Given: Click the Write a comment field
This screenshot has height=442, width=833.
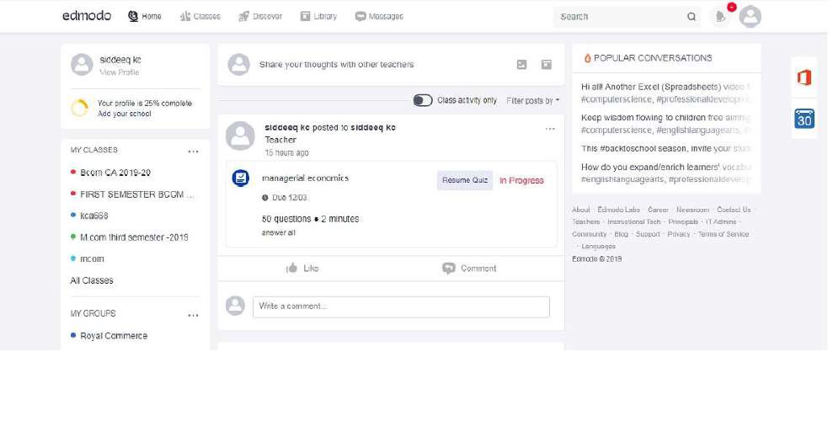Looking at the screenshot, I should tap(401, 306).
